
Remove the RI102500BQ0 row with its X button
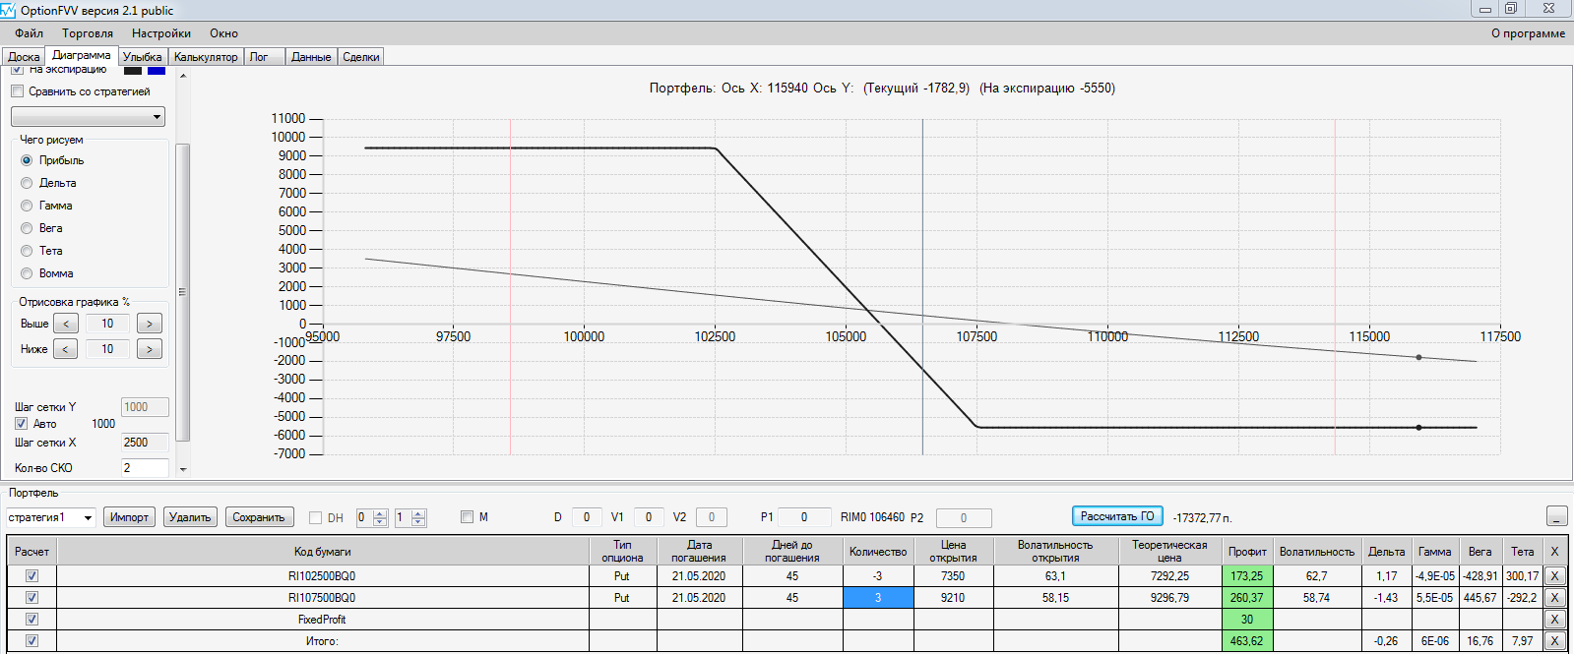[x=1554, y=576]
